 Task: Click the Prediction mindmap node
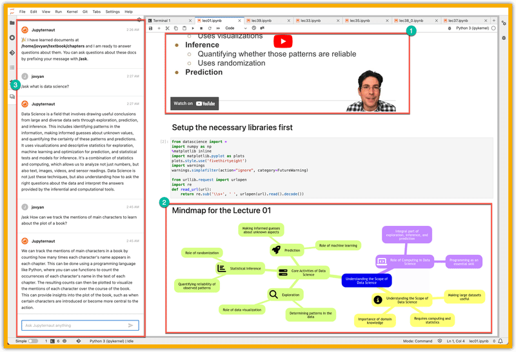coord(287,250)
